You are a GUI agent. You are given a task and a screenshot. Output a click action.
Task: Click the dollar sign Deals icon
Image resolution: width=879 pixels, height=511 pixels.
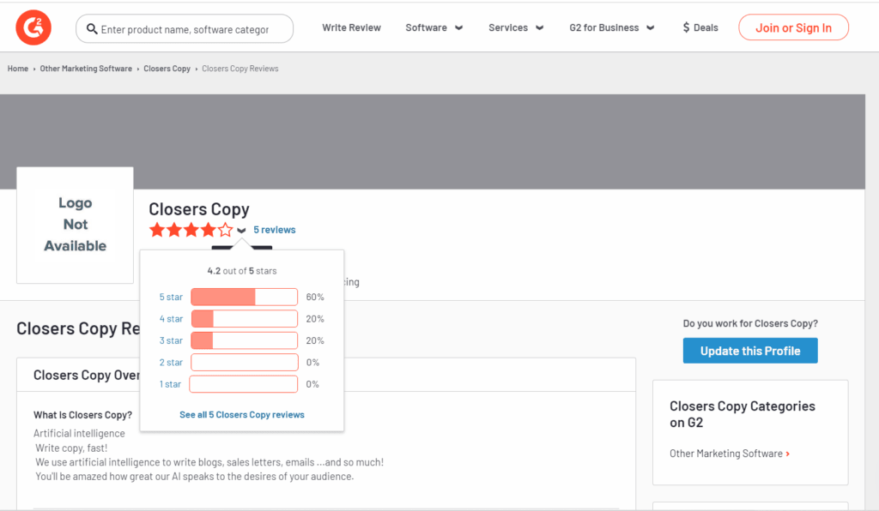(686, 27)
